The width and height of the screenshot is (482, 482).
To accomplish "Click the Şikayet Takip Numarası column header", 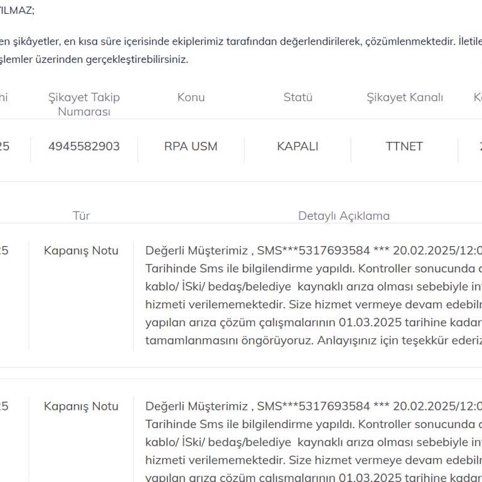I will pyautogui.click(x=84, y=104).
